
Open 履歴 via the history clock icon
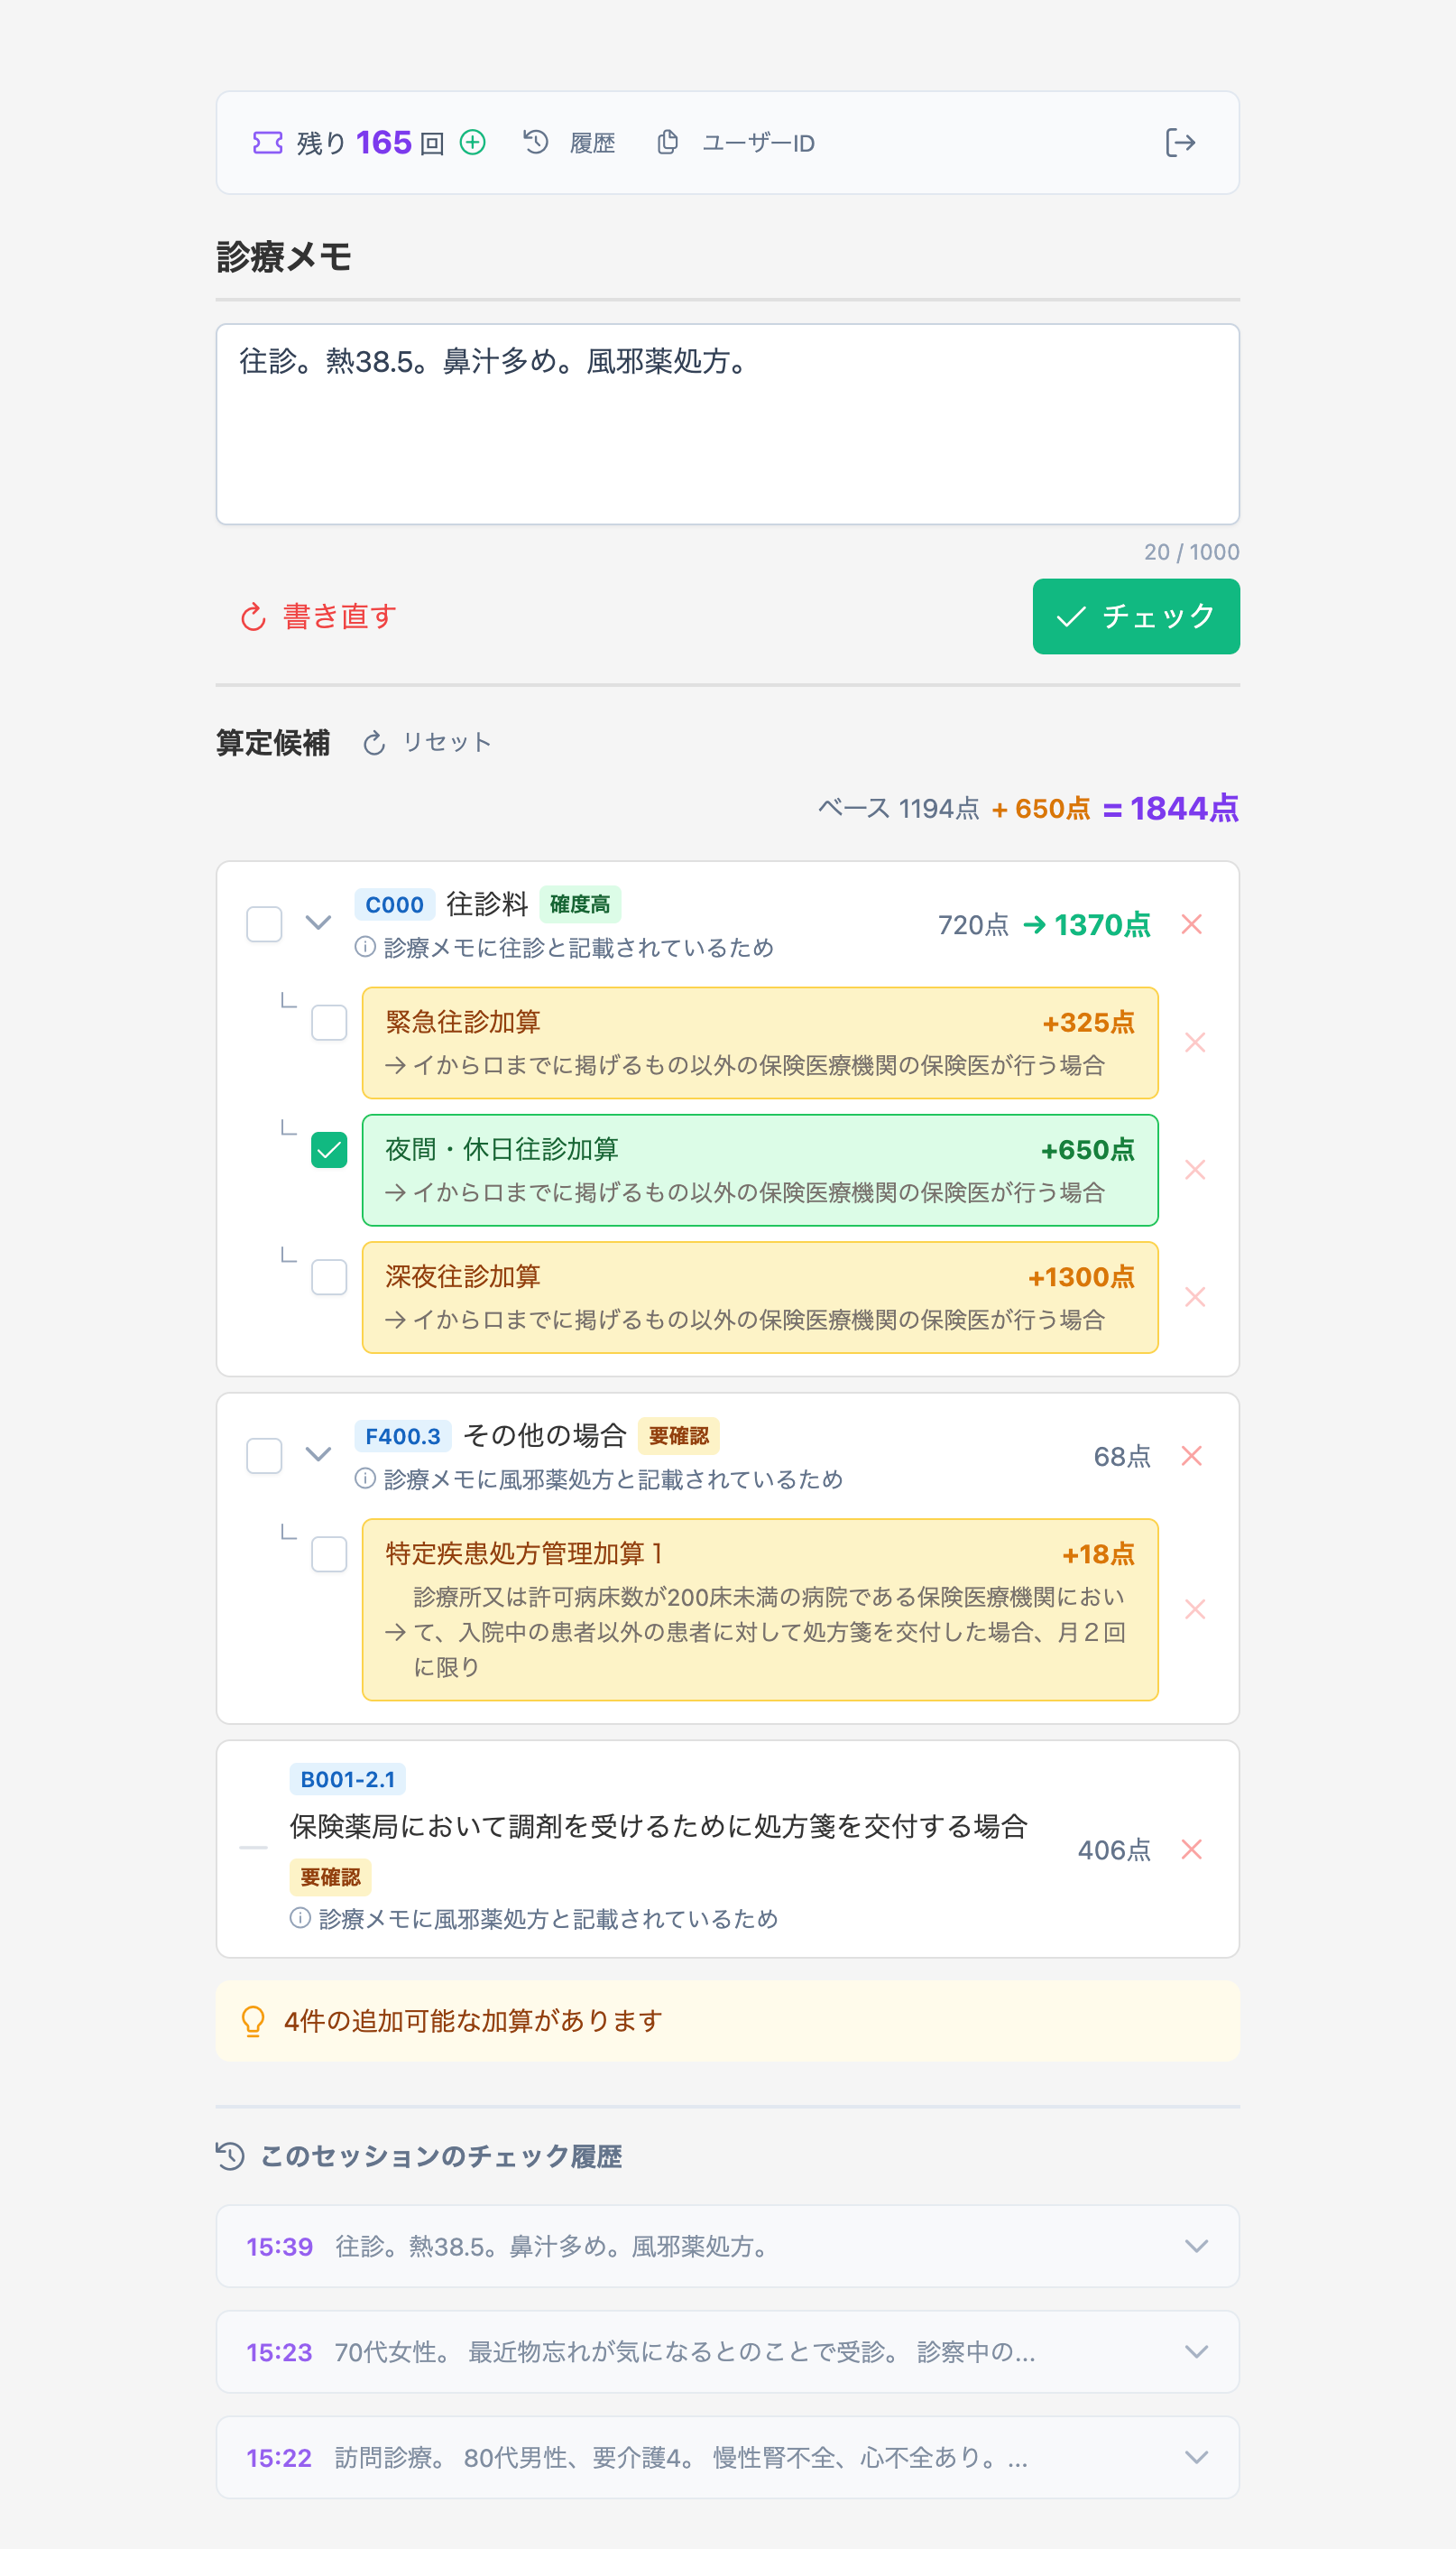click(536, 142)
